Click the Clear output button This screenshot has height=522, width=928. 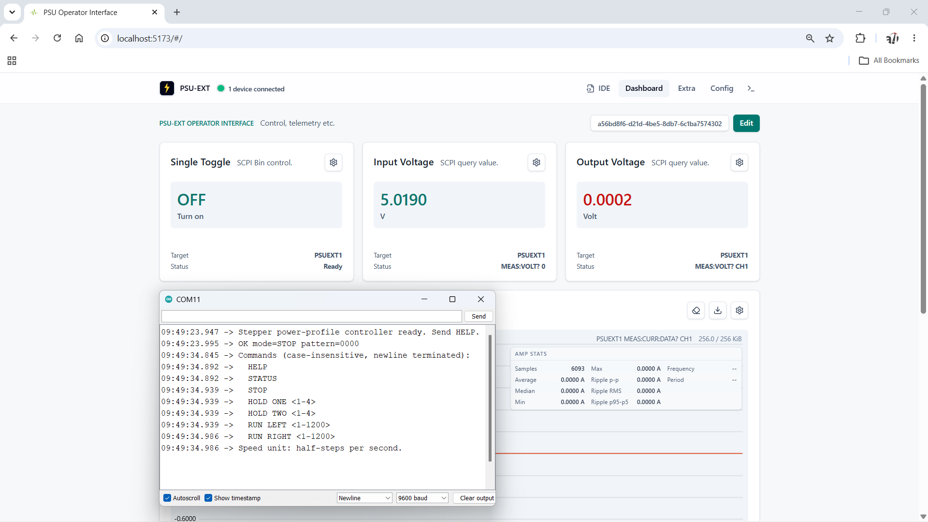tap(477, 498)
